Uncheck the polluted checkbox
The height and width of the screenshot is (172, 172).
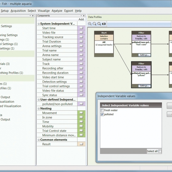tap(102, 114)
